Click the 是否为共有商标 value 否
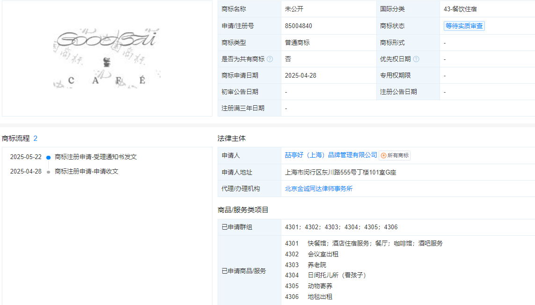 click(288, 59)
